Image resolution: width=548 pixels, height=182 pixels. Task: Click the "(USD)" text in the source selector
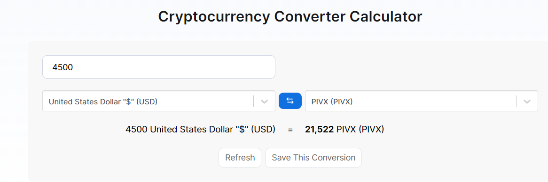[147, 102]
